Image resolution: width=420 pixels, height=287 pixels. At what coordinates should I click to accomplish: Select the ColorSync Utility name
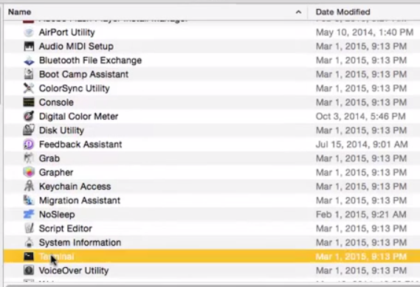pos(75,89)
